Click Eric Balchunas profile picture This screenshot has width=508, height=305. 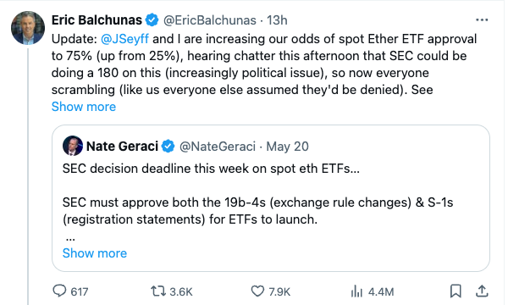pyautogui.click(x=28, y=28)
